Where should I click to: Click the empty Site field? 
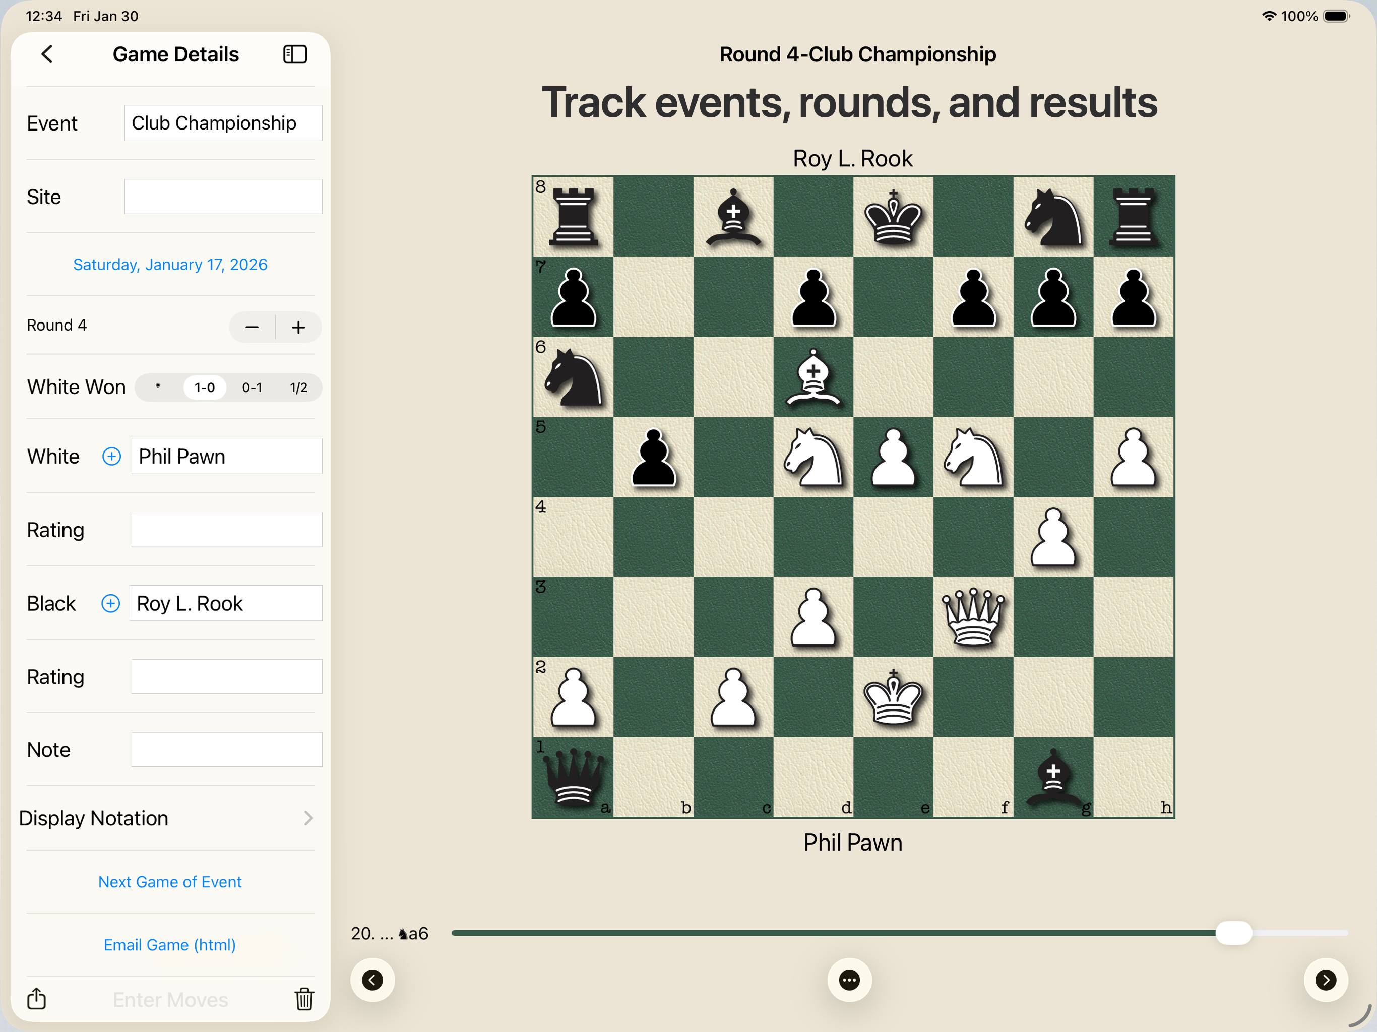point(223,197)
